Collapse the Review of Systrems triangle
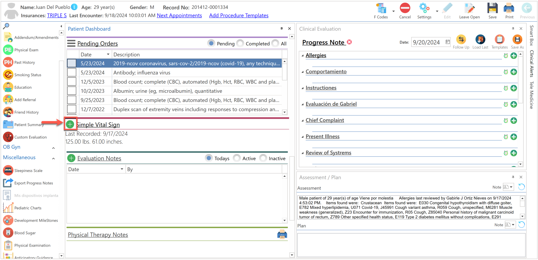538x260 pixels. coord(303,153)
